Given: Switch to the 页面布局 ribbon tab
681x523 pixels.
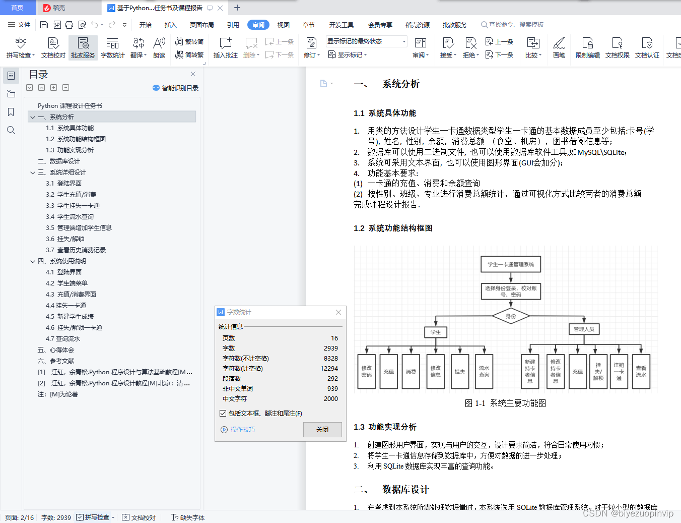Looking at the screenshot, I should (202, 25).
